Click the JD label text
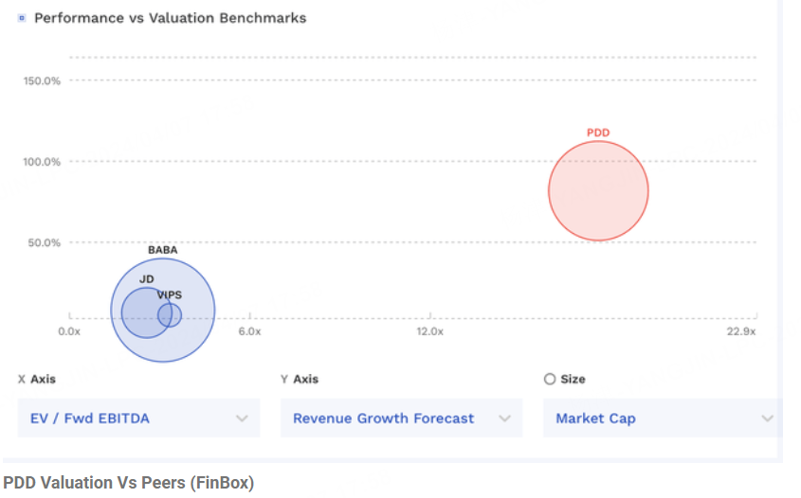This screenshot has width=801, height=498. (x=147, y=279)
